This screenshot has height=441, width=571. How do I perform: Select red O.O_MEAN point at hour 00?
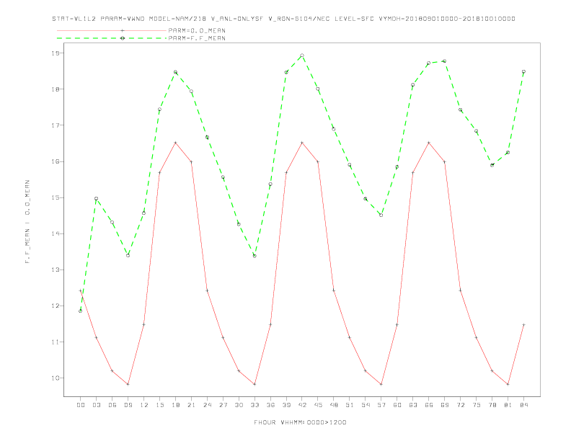[81, 290]
